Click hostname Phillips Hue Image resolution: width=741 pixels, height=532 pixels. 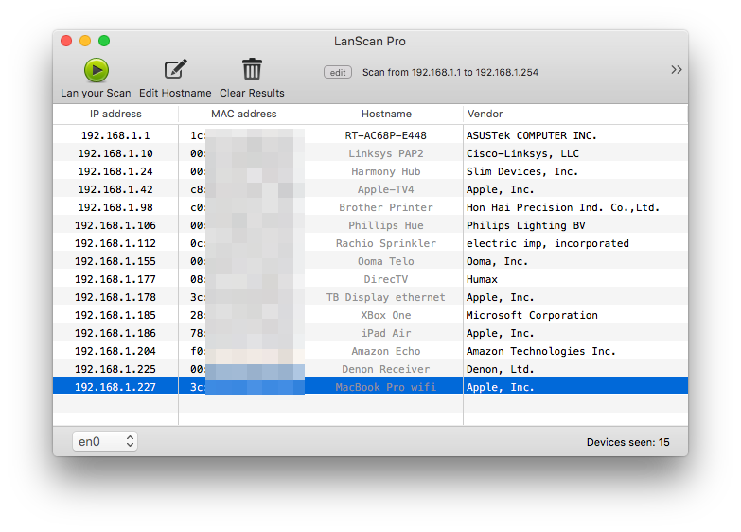[x=385, y=225]
